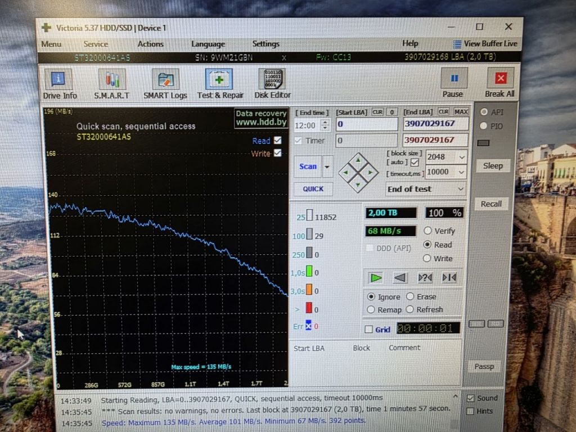
Task: Open the Service menu
Action: tap(96, 44)
